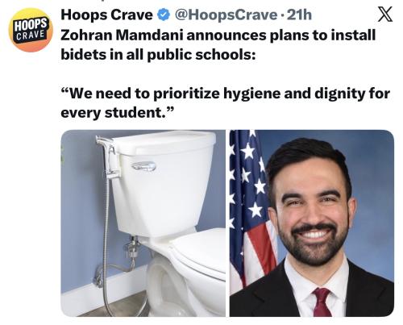The width and height of the screenshot is (403, 325).
Task: Tap the X logo in the corner
Action: click(385, 15)
